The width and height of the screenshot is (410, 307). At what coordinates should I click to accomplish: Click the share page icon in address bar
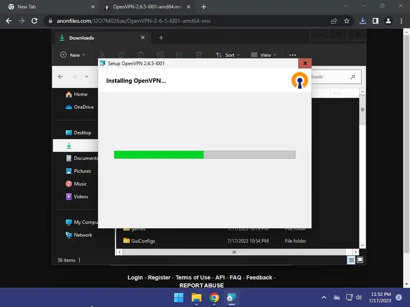tap(334, 21)
